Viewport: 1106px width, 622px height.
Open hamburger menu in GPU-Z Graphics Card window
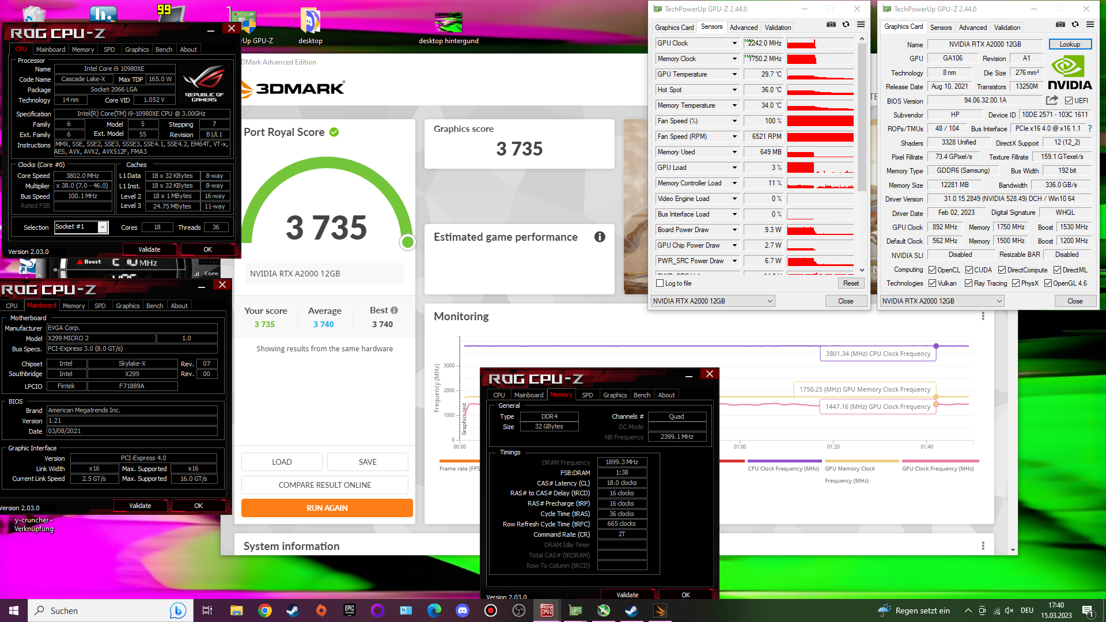click(1090, 24)
